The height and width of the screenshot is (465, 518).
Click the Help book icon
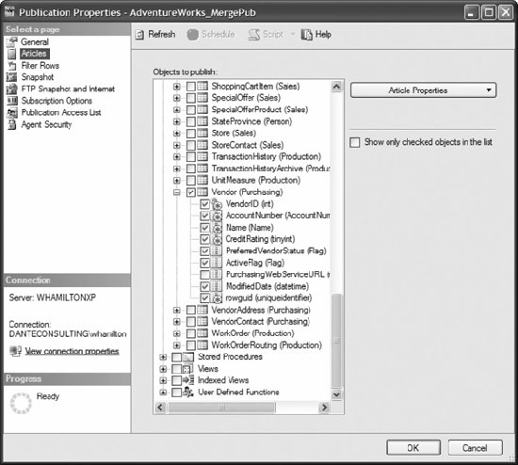pyautogui.click(x=306, y=34)
